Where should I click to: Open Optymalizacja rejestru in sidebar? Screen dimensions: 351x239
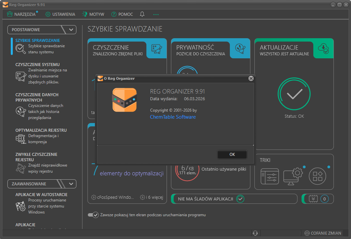coord(41,130)
